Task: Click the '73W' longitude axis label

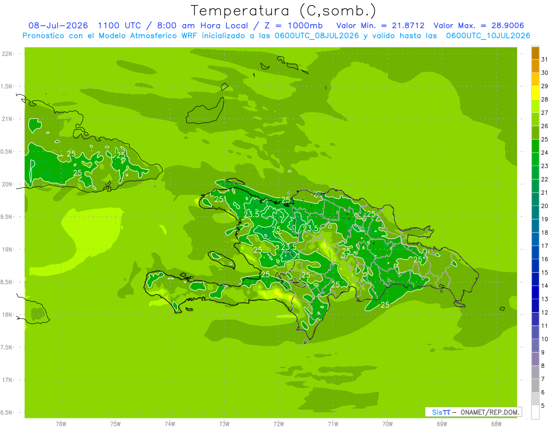Action: (x=224, y=424)
